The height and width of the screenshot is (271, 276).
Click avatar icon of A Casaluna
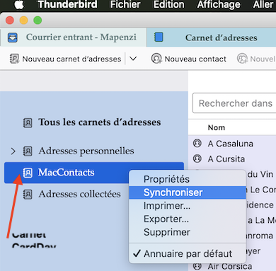click(197, 143)
